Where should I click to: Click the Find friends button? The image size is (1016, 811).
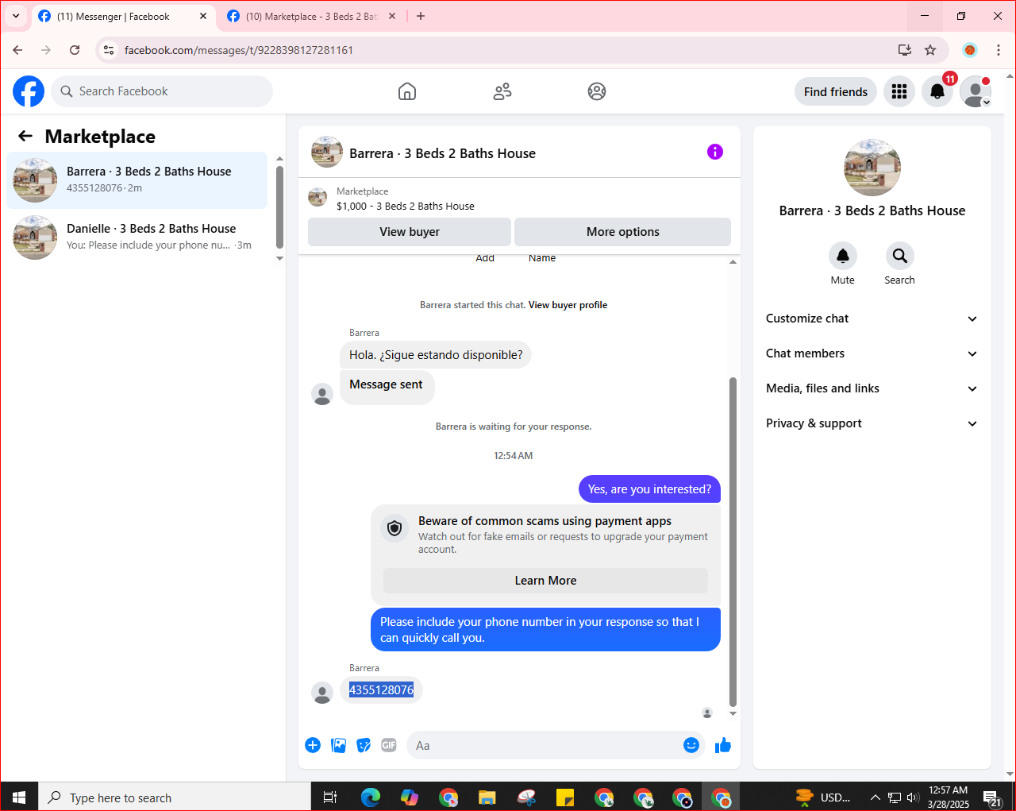point(836,91)
